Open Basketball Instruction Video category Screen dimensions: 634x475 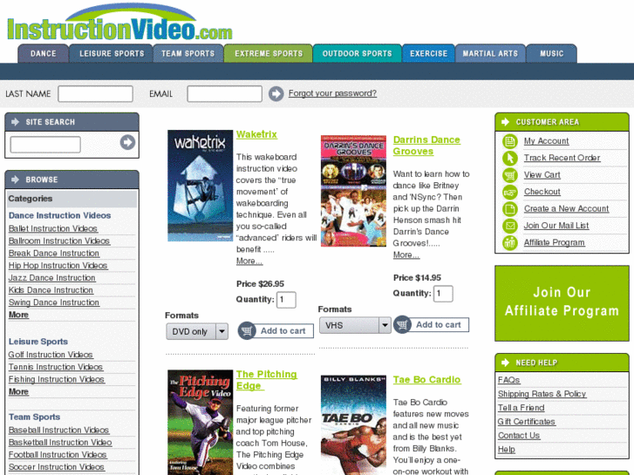click(60, 443)
